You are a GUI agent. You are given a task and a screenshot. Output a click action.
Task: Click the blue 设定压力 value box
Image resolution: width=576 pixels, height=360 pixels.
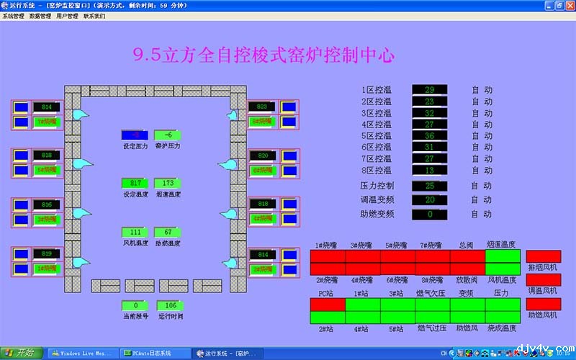135,135
